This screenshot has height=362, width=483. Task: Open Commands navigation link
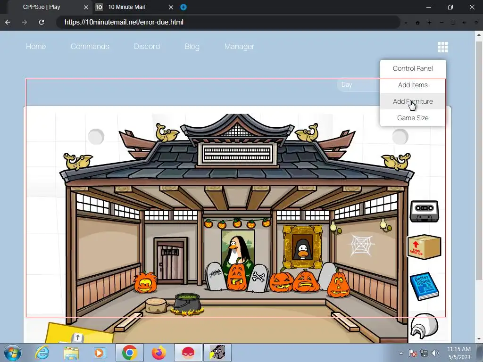(x=90, y=47)
